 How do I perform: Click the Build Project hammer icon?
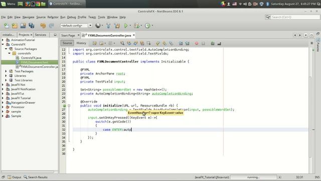[x=108, y=26]
